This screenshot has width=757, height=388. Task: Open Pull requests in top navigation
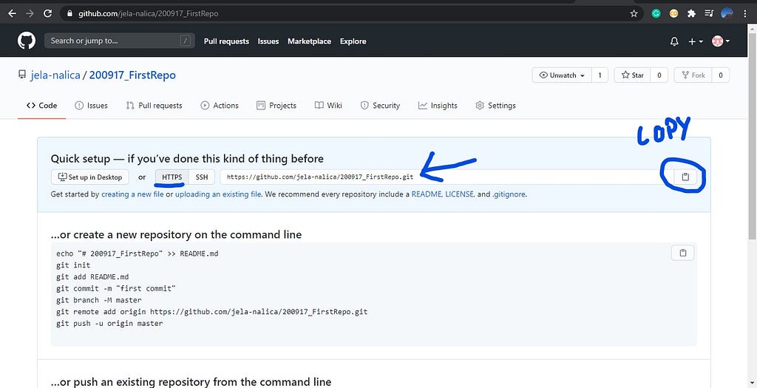pyautogui.click(x=226, y=41)
